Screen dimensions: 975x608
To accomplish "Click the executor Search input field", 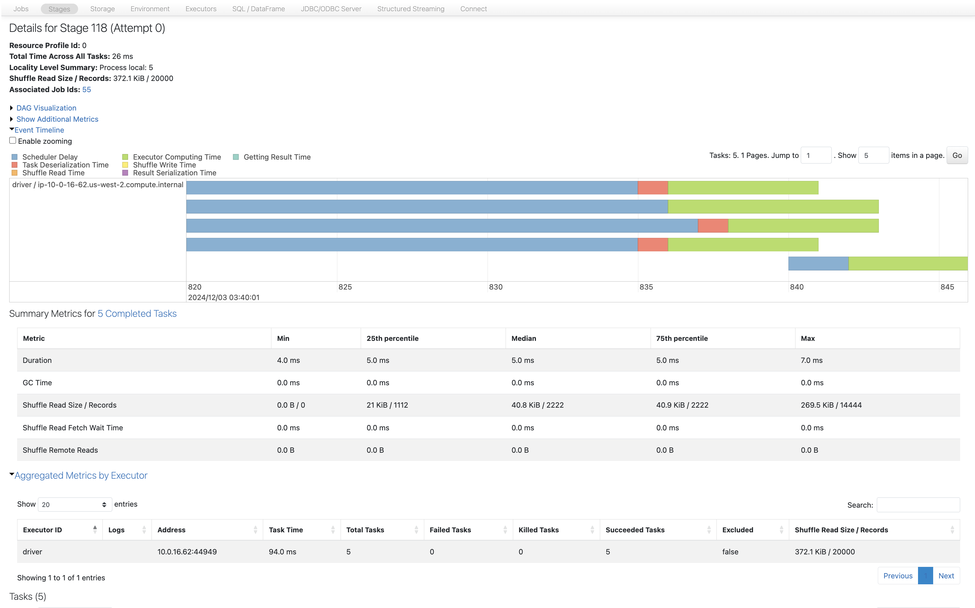I will [x=918, y=505].
